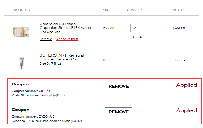Screen dimensions: 203x128
Task: Increase Ceramide set quantity with plus icon
Action: point(144,28)
